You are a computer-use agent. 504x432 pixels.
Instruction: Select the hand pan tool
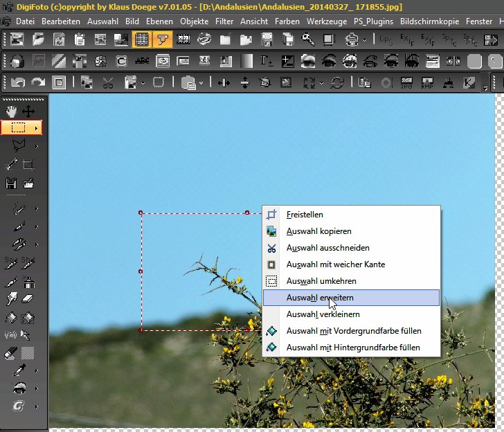tap(11, 111)
